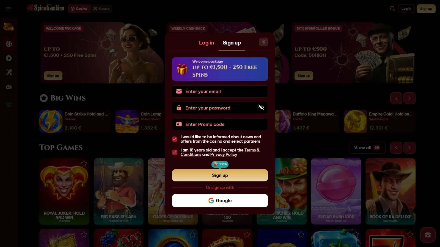Favorite Big Bass Splash with the star

point(138,164)
